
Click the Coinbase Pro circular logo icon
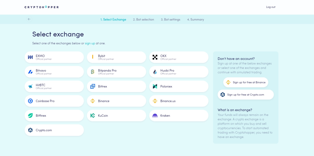pyautogui.click(x=30, y=101)
